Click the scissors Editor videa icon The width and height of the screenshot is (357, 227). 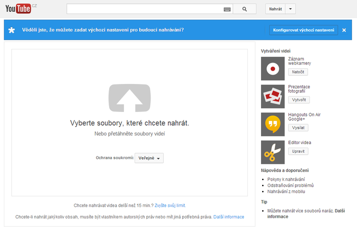tap(273, 152)
